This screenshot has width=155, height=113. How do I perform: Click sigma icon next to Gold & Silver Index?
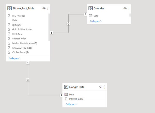pyautogui.click(x=9, y=29)
